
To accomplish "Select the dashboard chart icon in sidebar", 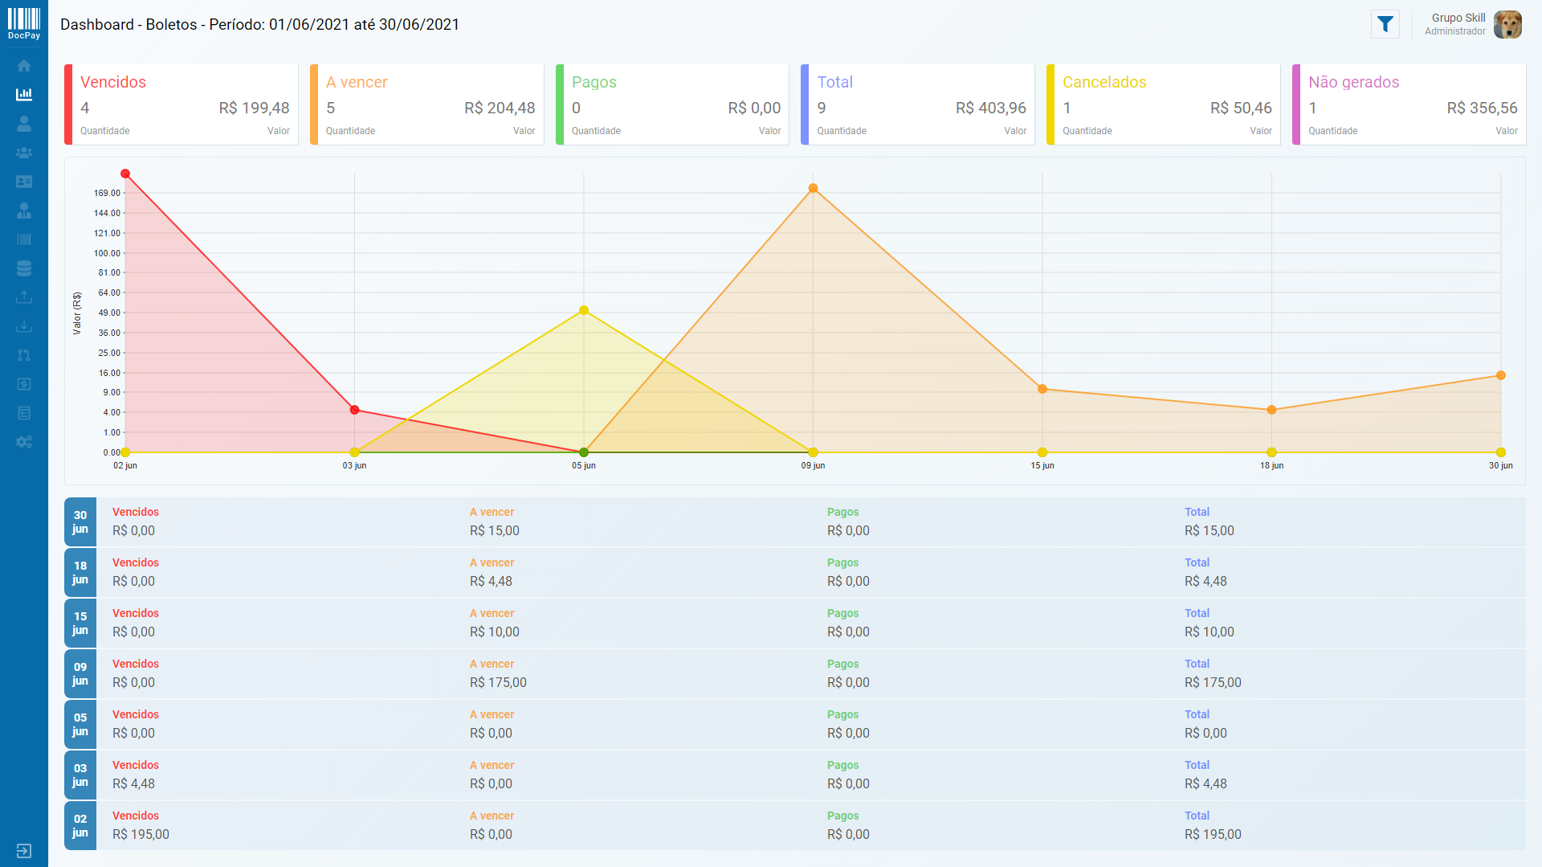I will (24, 95).
